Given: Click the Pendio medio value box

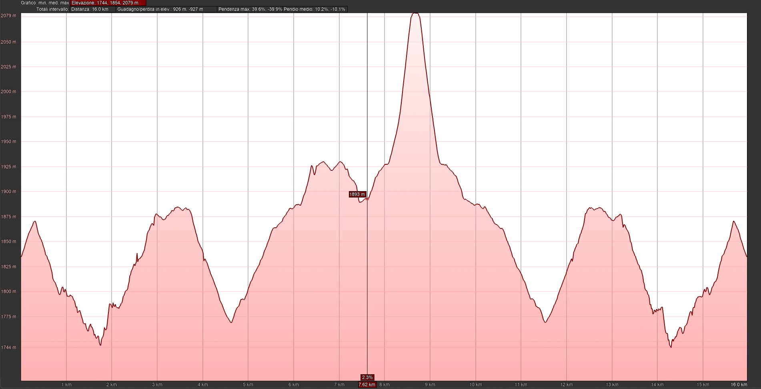Looking at the screenshot, I should click(x=314, y=9).
